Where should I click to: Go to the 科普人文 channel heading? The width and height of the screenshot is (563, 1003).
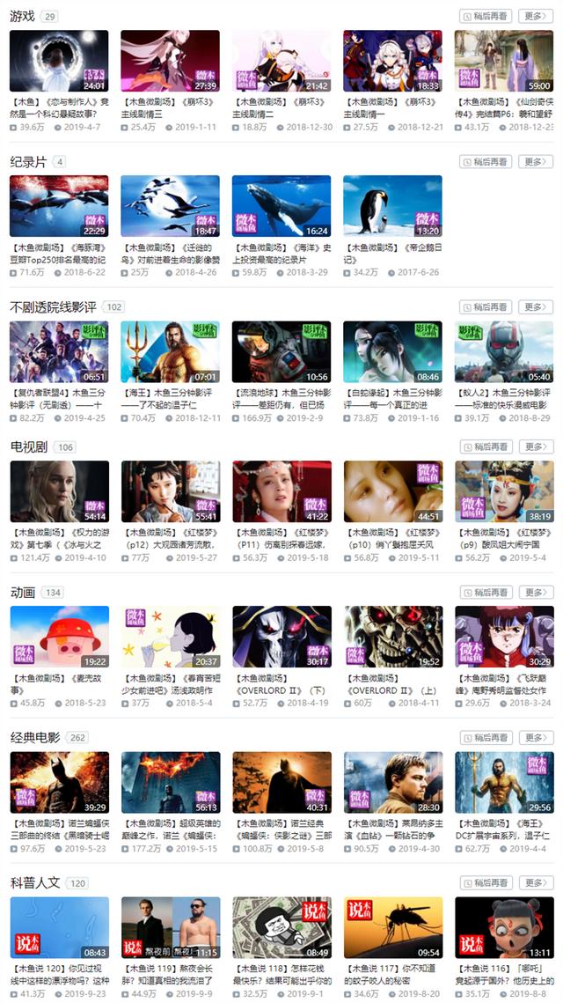34,883
